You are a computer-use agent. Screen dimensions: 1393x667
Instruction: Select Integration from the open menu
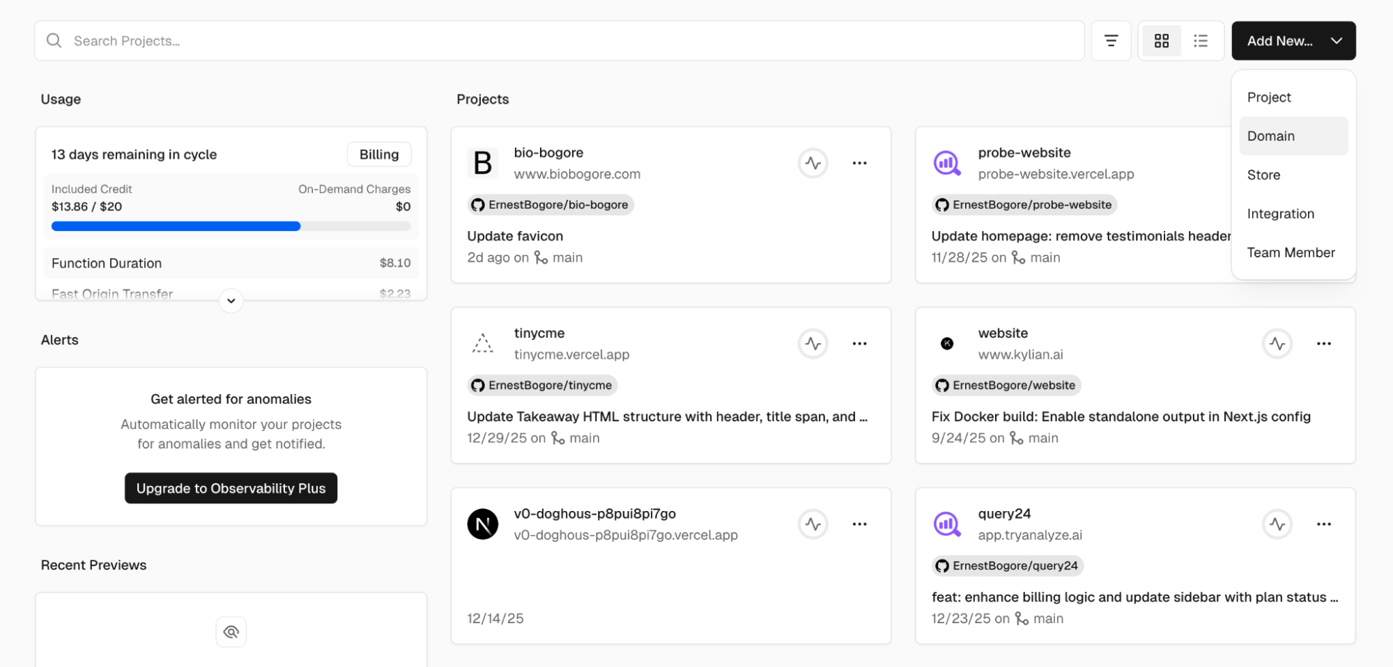click(x=1281, y=213)
